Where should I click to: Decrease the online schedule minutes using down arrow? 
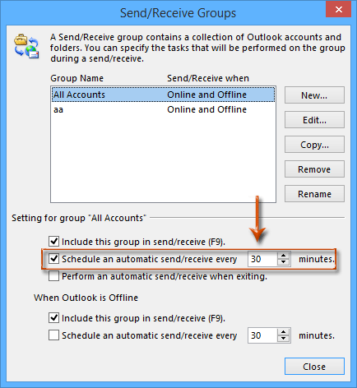click(x=284, y=262)
